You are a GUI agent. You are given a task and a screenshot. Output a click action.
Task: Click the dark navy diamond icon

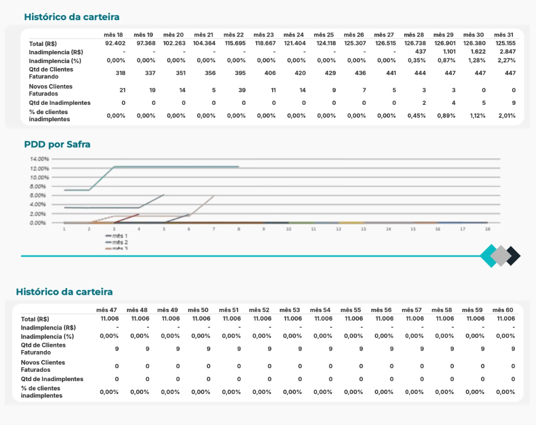(513, 256)
